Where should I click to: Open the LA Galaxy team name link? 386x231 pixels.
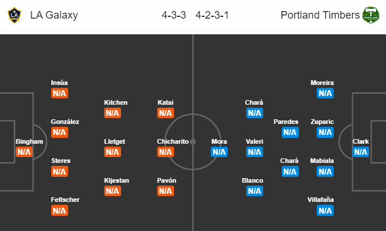[54, 15]
